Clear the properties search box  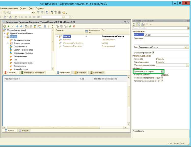tap(188, 28)
